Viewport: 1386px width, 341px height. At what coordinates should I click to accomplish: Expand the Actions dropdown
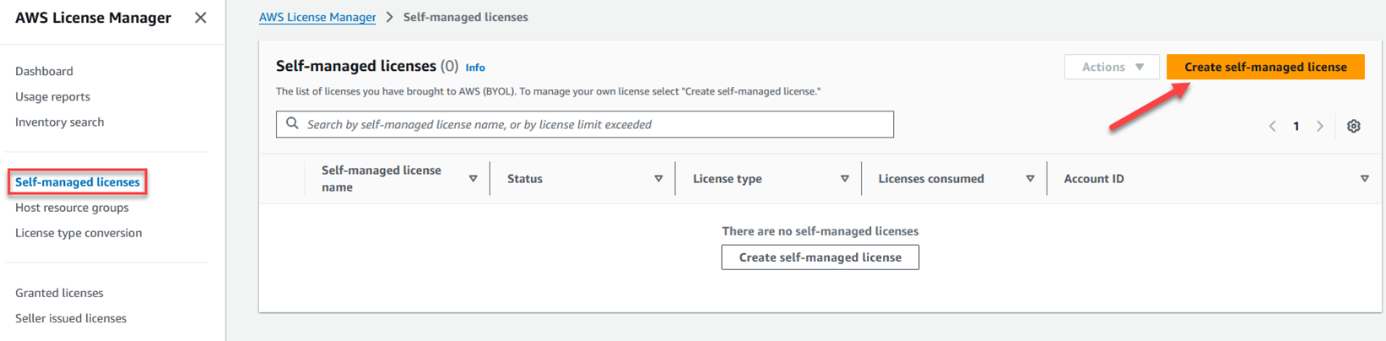[1111, 67]
